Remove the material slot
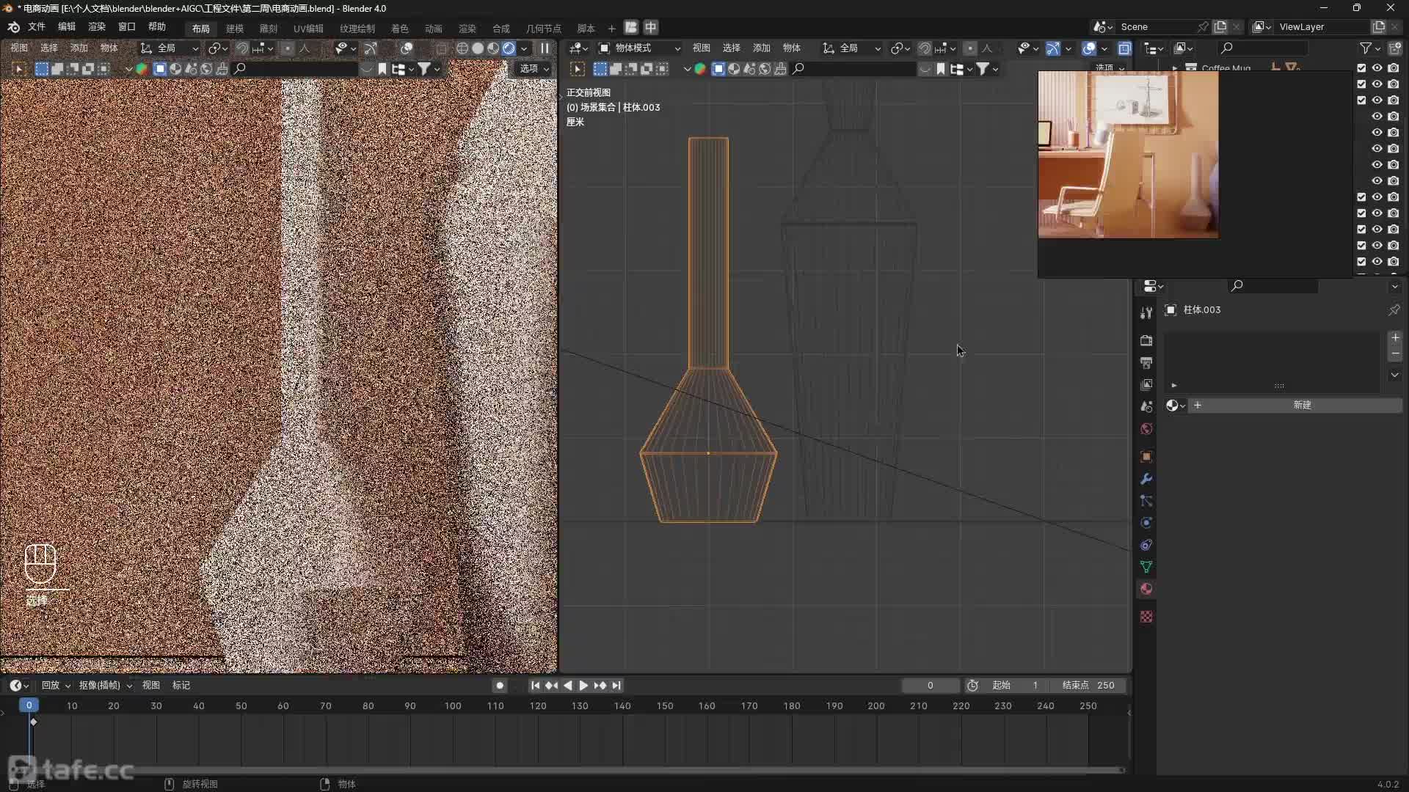1409x792 pixels. [x=1395, y=354]
